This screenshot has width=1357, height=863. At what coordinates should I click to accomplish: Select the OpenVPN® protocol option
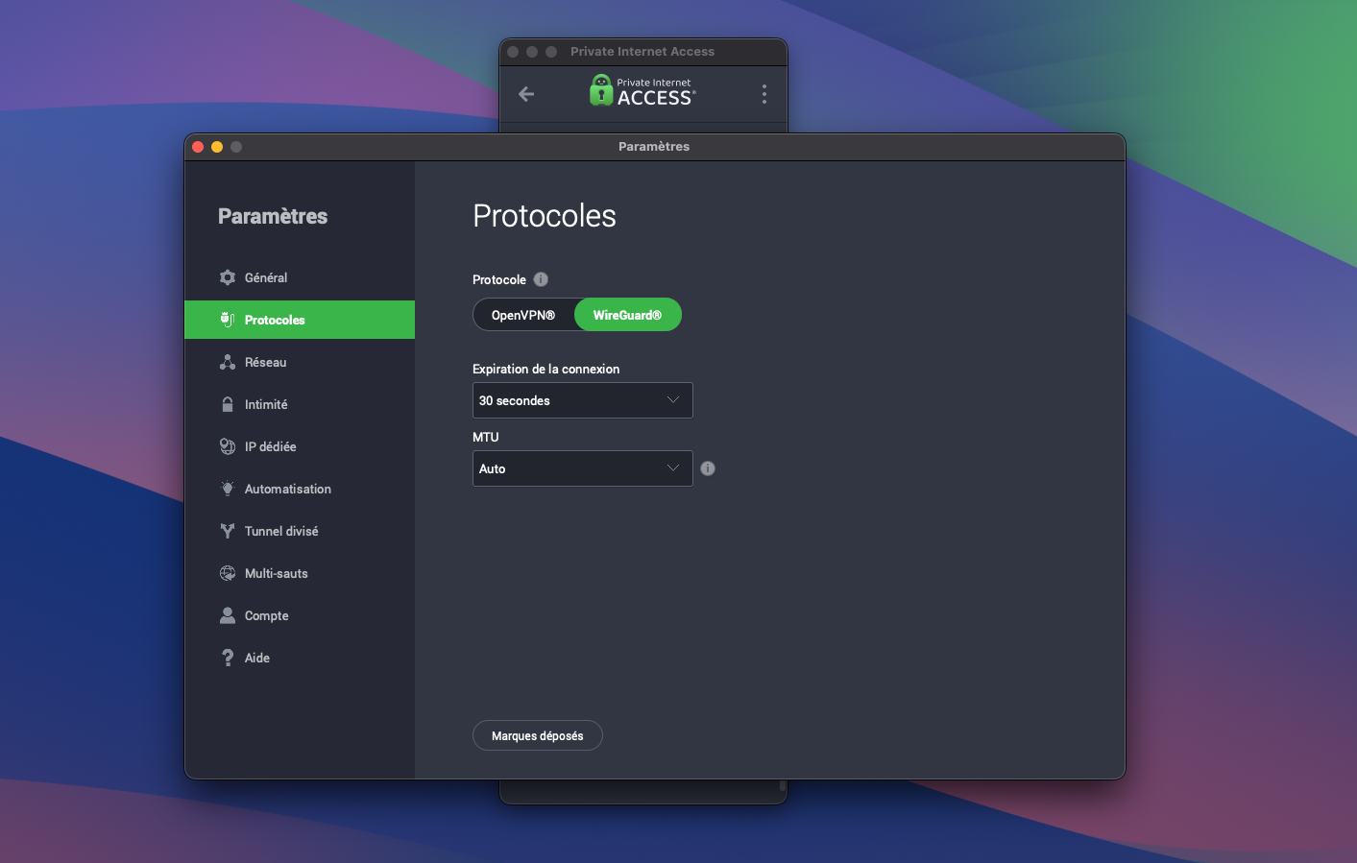click(523, 315)
